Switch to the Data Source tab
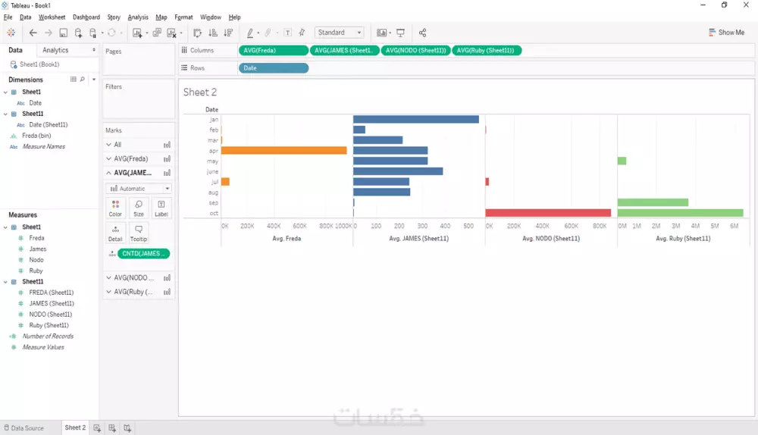Viewport: 758px width, 435px height. pyautogui.click(x=23, y=427)
